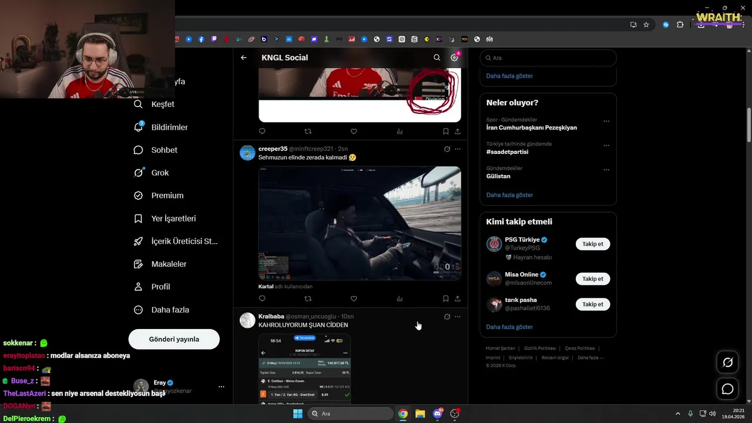Image resolution: width=752 pixels, height=423 pixels.
Task: Show more trends under Neler oluyor
Action: (509, 195)
